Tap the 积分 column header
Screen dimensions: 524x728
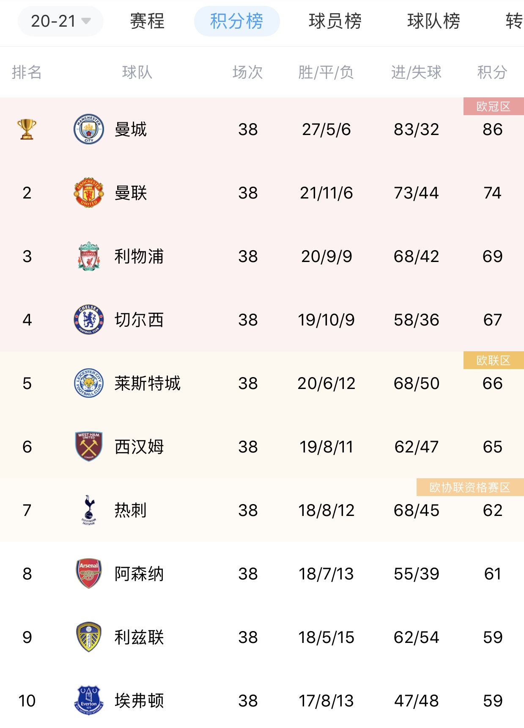click(x=492, y=72)
